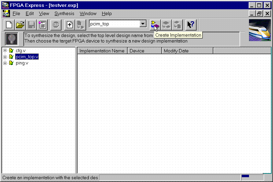Activate the context help arrow-question icon
This screenshot has height=182, width=273.
(x=191, y=25)
